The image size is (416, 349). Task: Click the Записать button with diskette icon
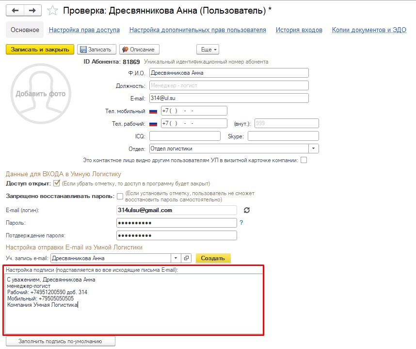coord(96,50)
